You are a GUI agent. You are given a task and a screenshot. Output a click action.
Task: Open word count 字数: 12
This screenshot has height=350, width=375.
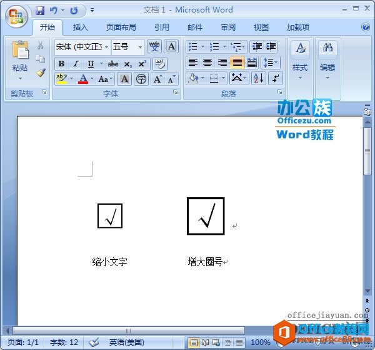point(64,342)
